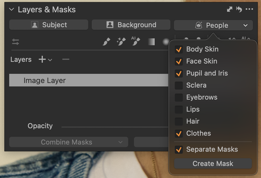
Task: Open the three-dots panel options menu
Action: coord(249,9)
